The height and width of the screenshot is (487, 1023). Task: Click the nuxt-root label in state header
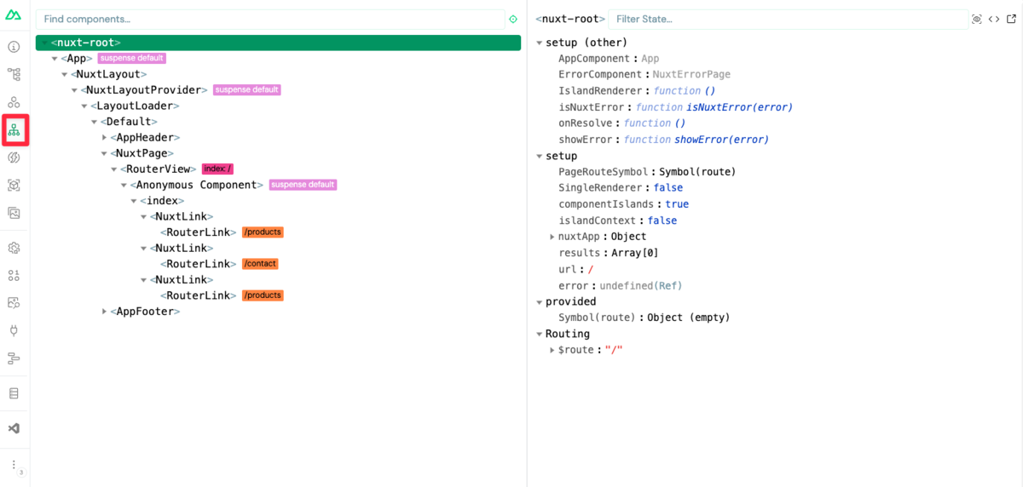(x=570, y=19)
